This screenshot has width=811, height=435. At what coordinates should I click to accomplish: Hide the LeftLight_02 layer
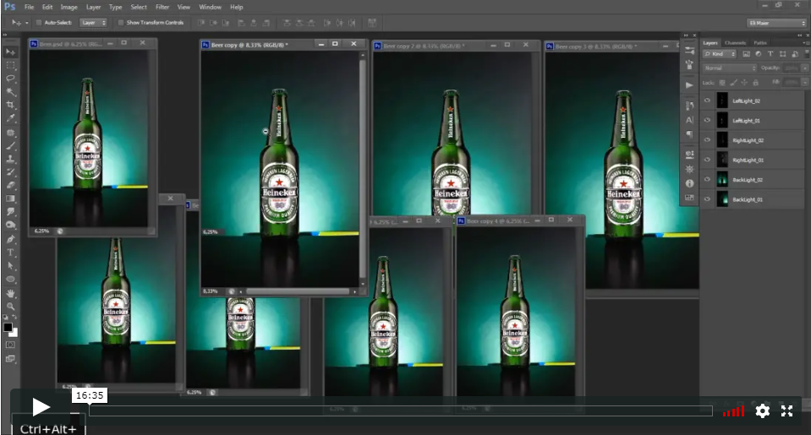coord(707,101)
